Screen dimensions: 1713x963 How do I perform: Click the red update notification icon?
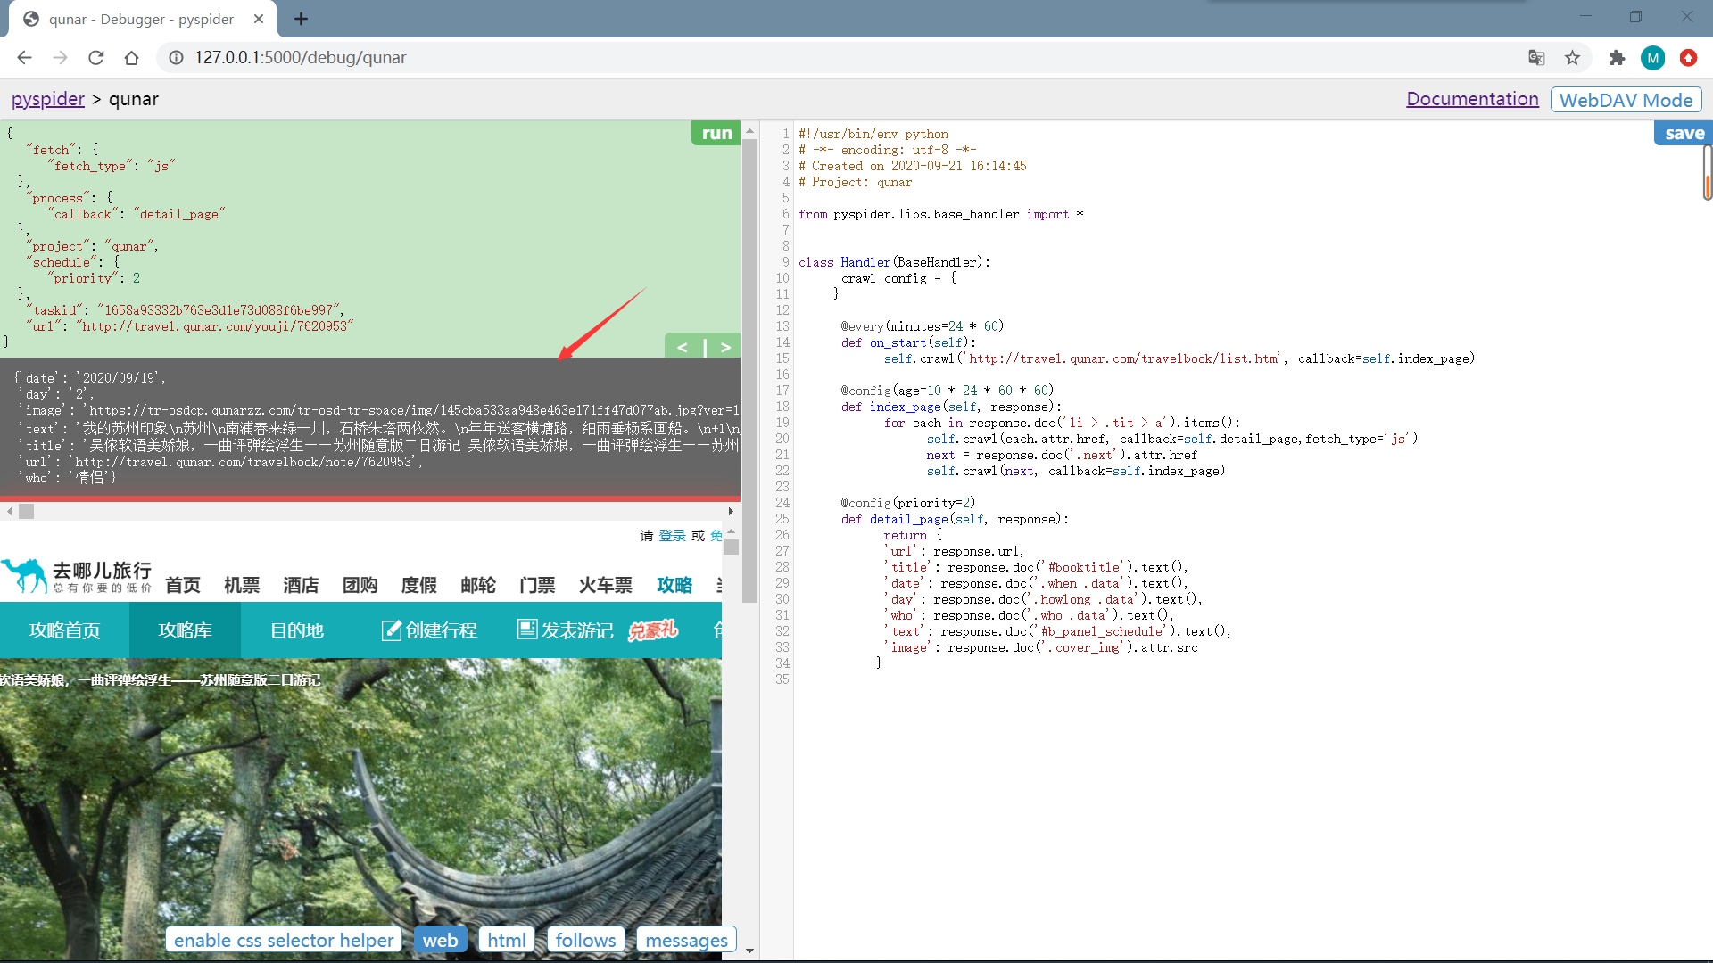click(x=1688, y=58)
